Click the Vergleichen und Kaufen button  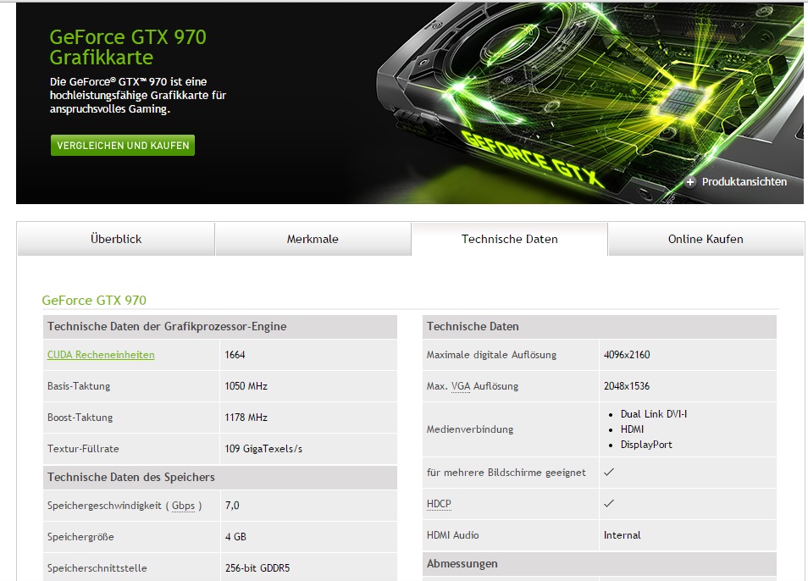(123, 146)
